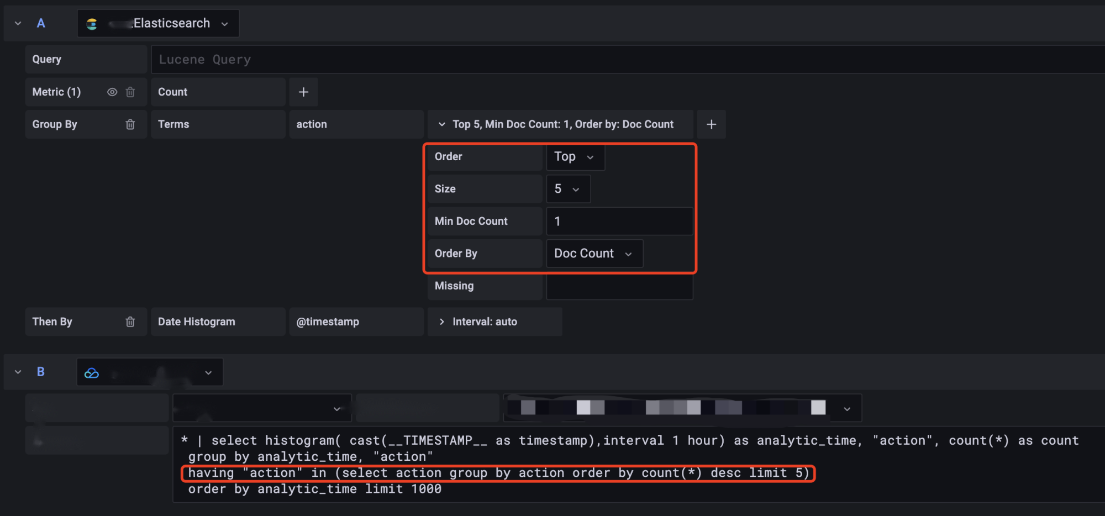The width and height of the screenshot is (1105, 516).
Task: Edit the Min Doc Count input
Action: 619,222
